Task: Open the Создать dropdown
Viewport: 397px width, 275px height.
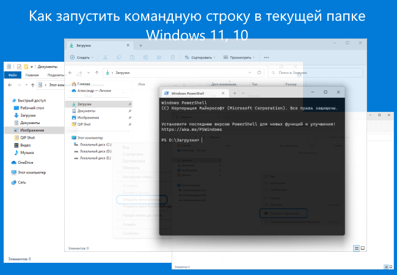Action: [x=81, y=57]
